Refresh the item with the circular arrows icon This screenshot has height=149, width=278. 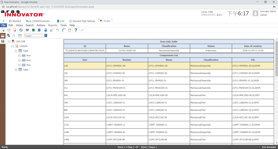[21, 30]
